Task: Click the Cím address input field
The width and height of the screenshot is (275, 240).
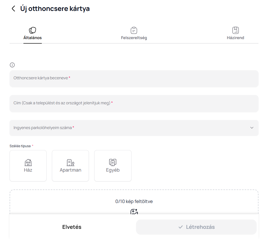Action: point(134,103)
